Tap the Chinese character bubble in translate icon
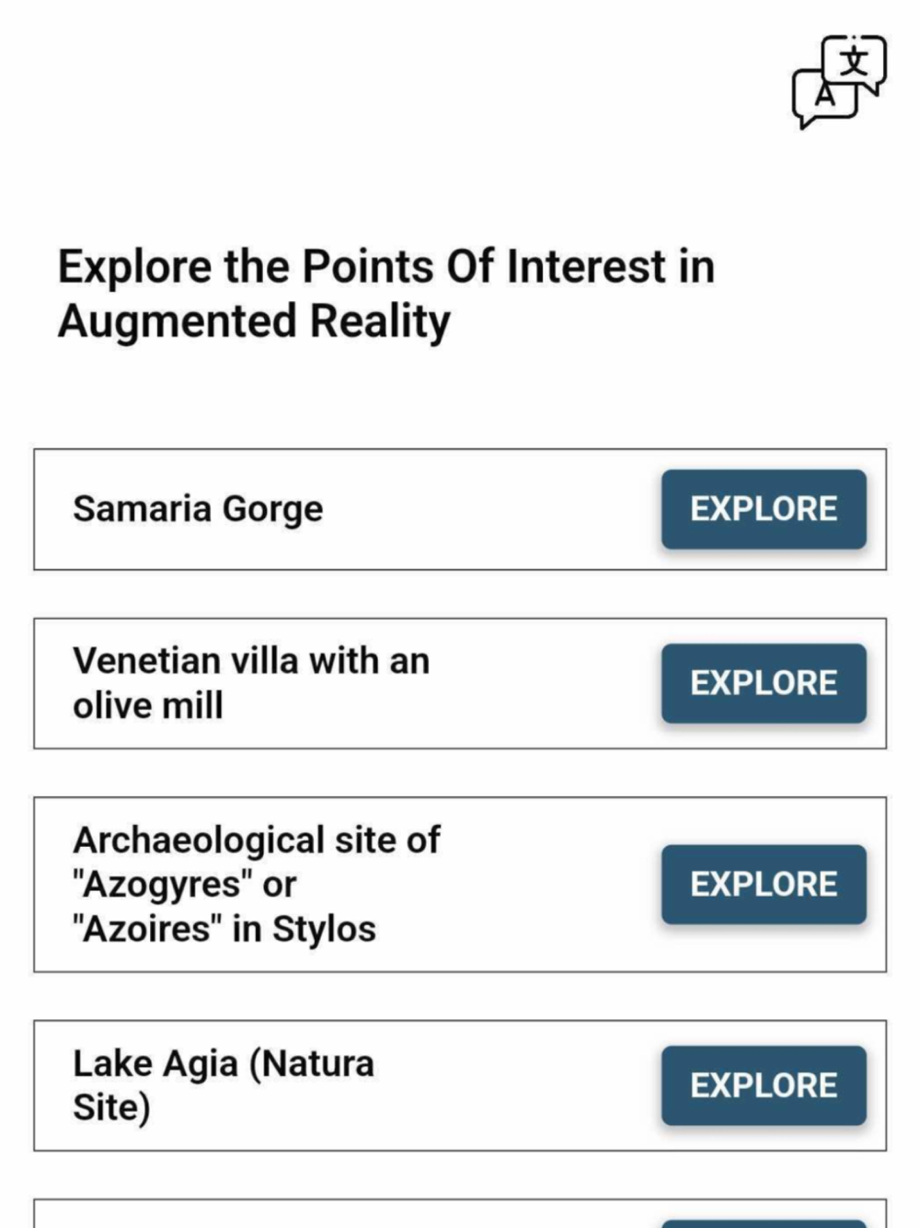The image size is (920, 1228). pos(856,62)
